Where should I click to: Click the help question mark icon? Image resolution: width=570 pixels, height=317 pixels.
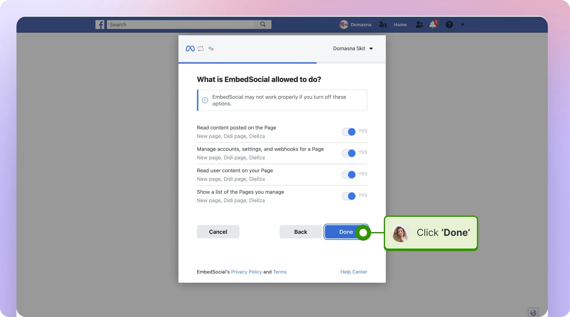449,24
